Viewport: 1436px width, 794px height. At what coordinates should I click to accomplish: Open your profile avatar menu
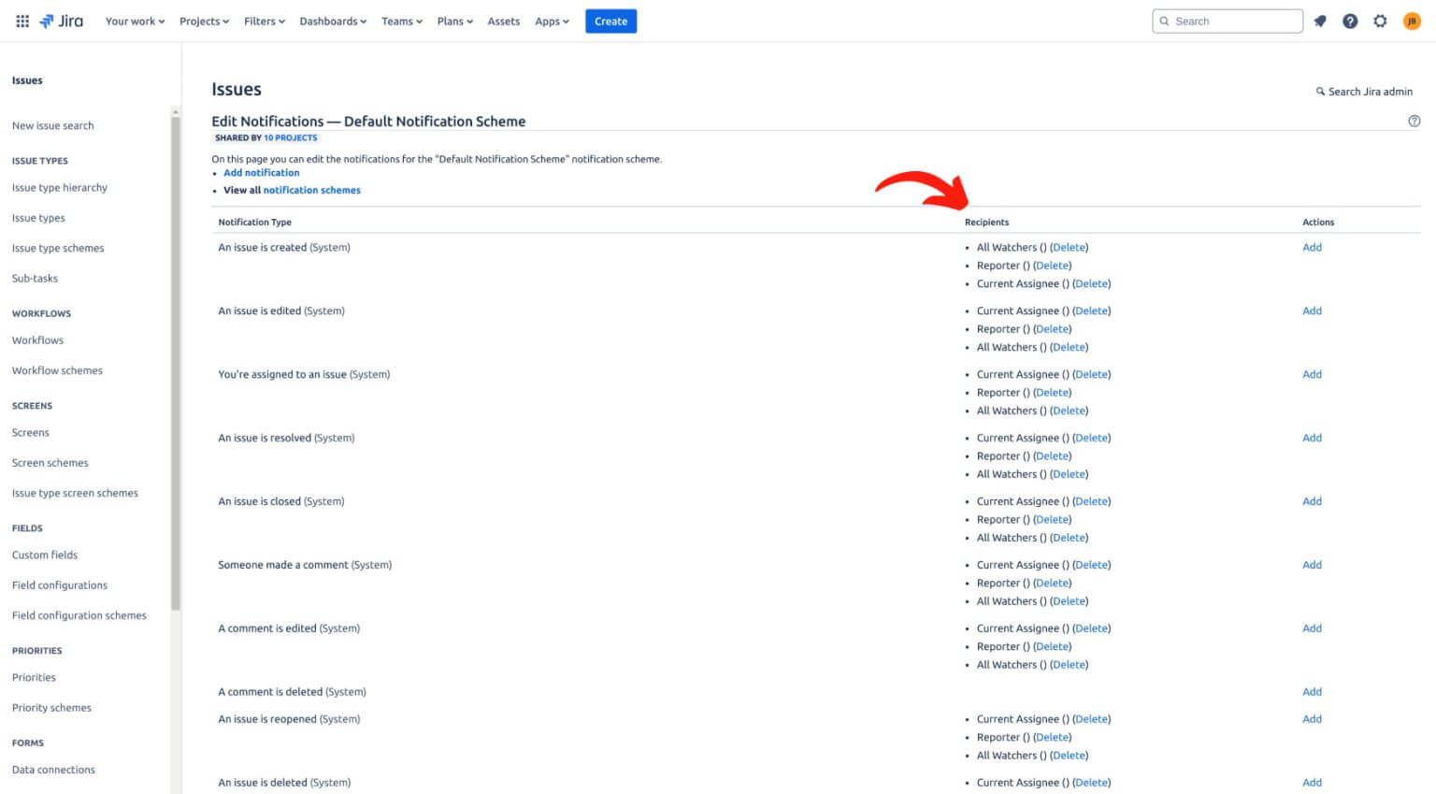pyautogui.click(x=1411, y=21)
